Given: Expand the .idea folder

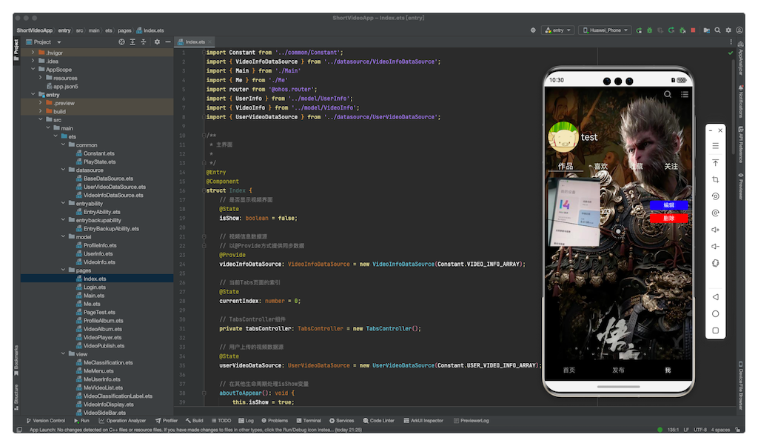Looking at the screenshot, I should (x=33, y=61).
